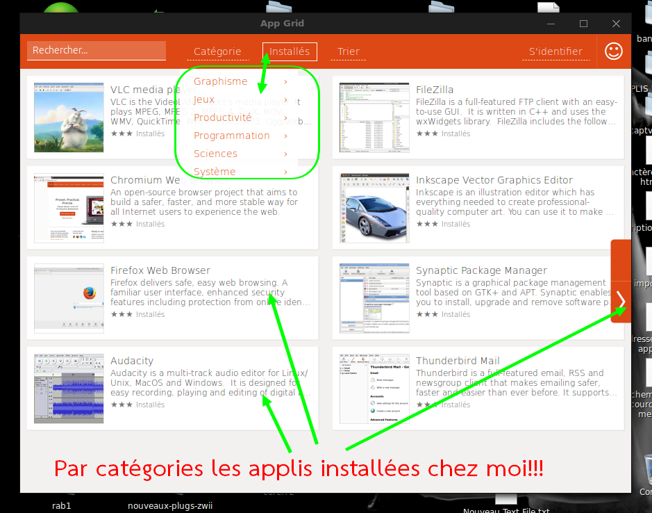Open the Audacity waveform thumbnail
The height and width of the screenshot is (513, 652).
click(x=69, y=389)
